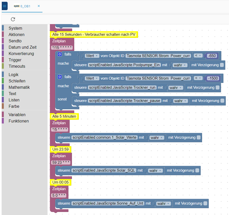Open wahr dropdown for 1_Solar_Werte
The width and height of the screenshot is (229, 215).
(x=157, y=138)
